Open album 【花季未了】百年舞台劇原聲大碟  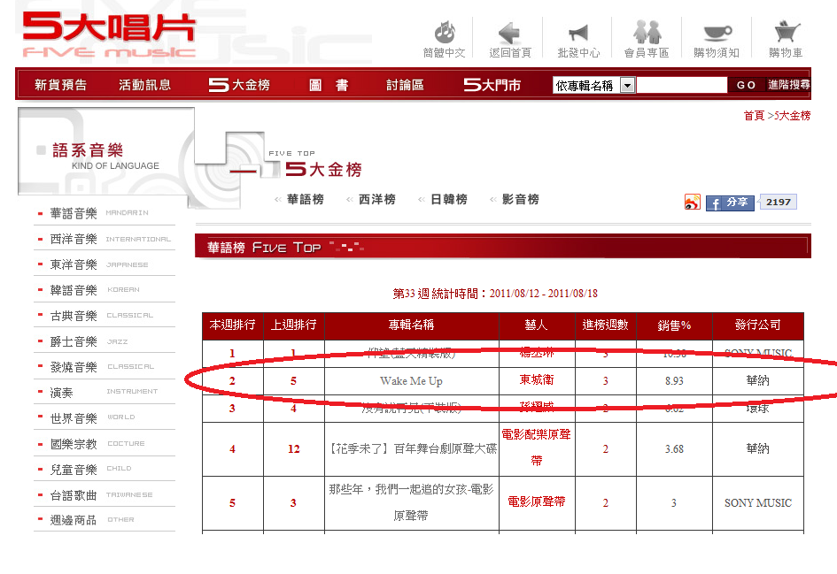tap(411, 448)
